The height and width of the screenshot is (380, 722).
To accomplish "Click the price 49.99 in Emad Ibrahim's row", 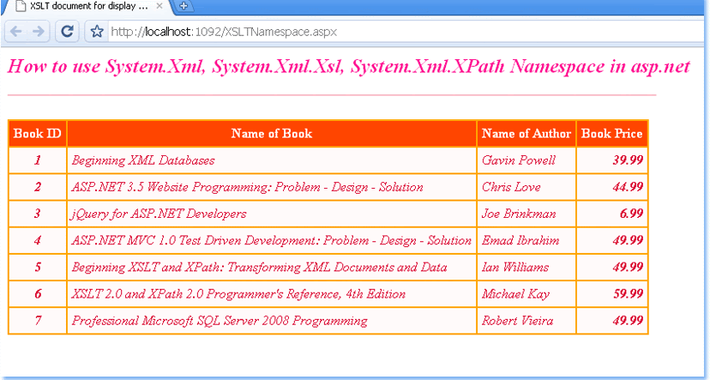I will pyautogui.click(x=628, y=240).
